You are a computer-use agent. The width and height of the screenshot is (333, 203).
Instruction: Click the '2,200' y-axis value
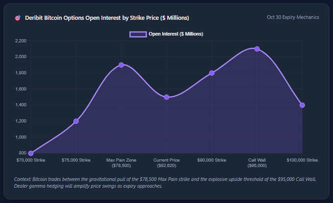[x=21, y=41]
